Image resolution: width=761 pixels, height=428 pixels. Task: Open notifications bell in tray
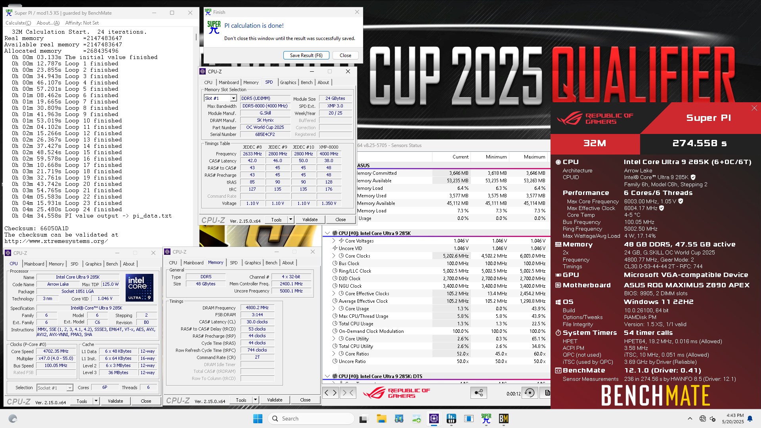coord(750,418)
